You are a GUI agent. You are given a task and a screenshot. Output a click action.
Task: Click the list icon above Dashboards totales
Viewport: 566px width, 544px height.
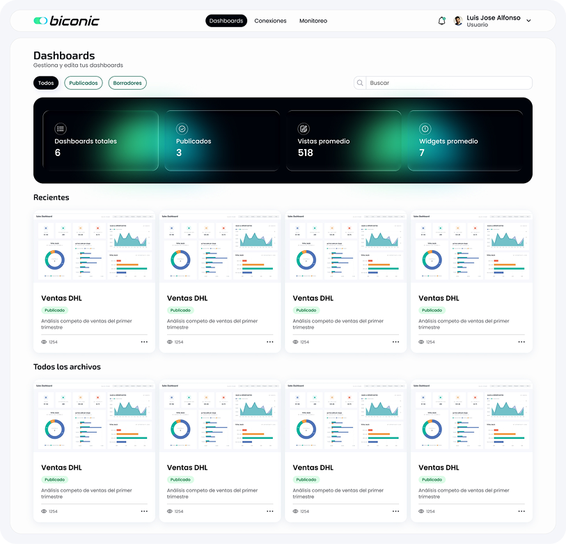pos(61,129)
